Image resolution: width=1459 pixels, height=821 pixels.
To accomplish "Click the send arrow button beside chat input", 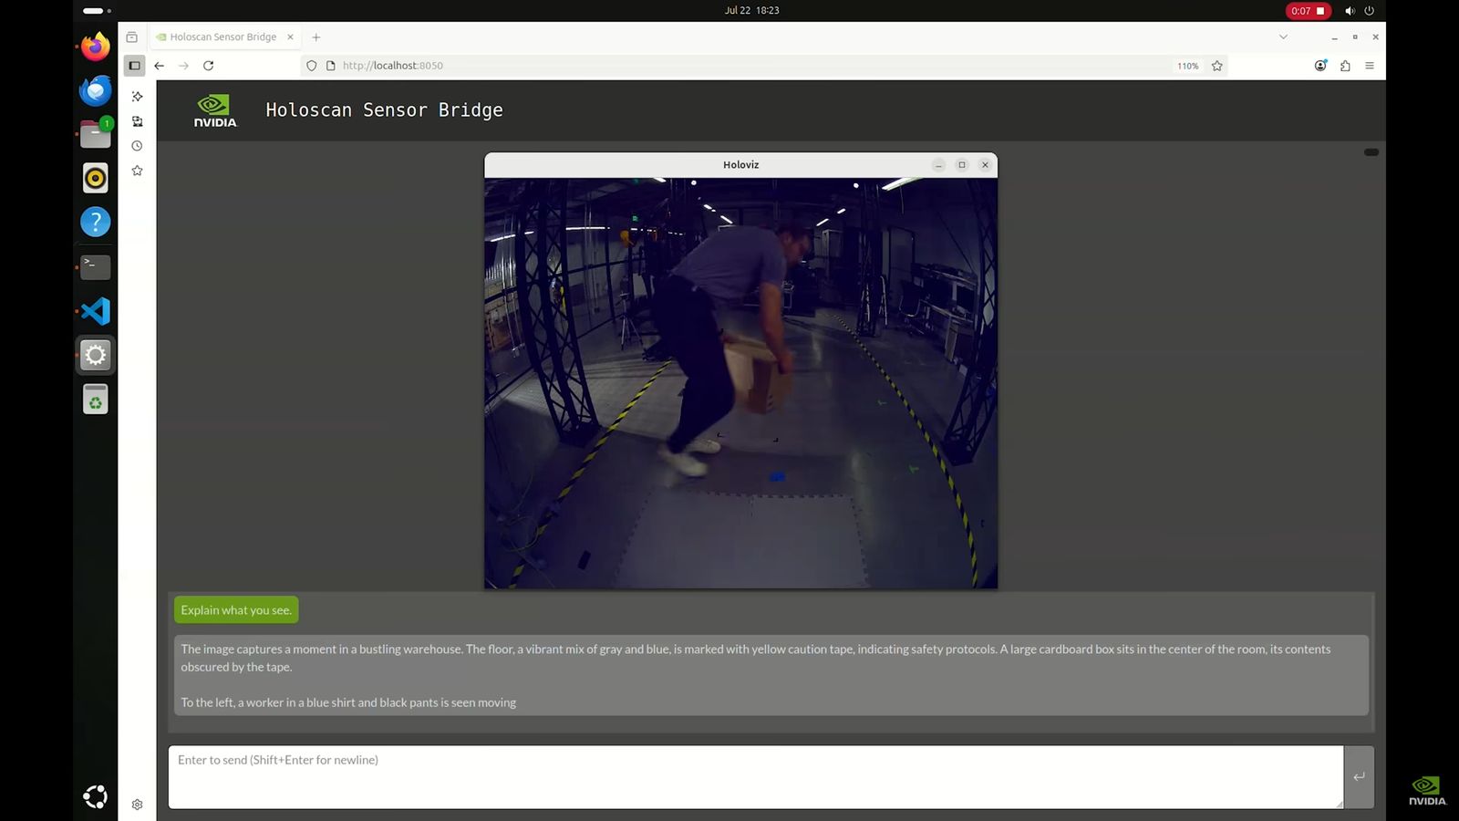I will point(1359,776).
